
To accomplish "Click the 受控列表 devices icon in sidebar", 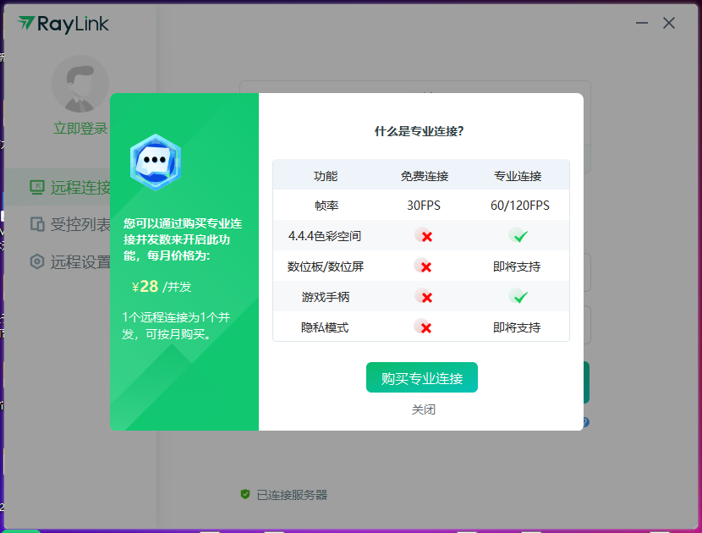I will 37,224.
